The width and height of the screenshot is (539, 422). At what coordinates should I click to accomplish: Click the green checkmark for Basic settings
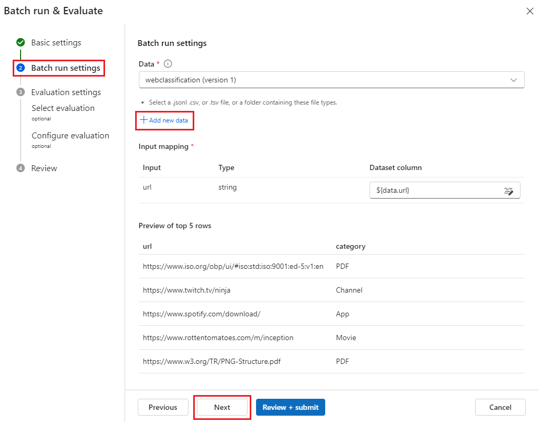(21, 42)
